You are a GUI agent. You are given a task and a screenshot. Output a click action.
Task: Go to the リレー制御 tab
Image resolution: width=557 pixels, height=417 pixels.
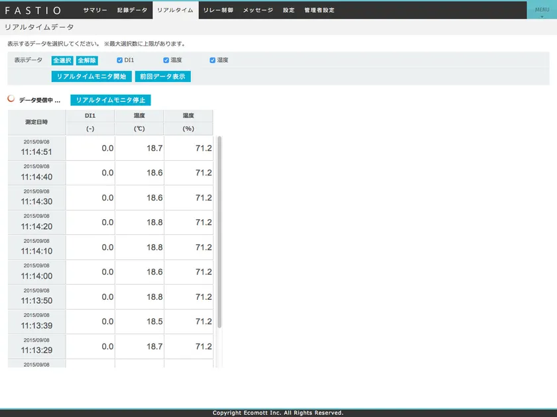[x=218, y=11]
